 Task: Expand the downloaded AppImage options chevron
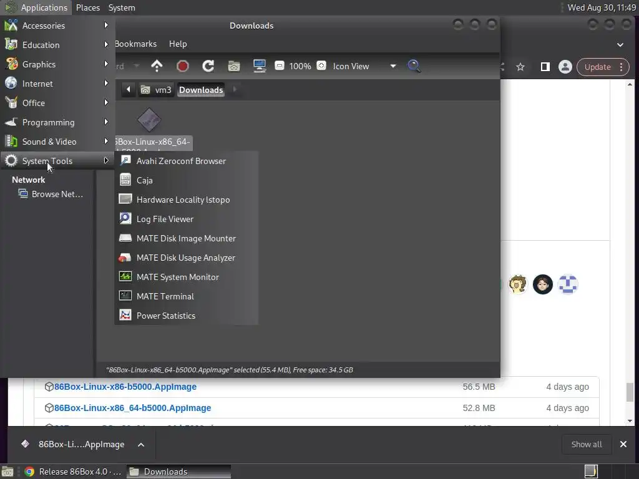(x=141, y=445)
